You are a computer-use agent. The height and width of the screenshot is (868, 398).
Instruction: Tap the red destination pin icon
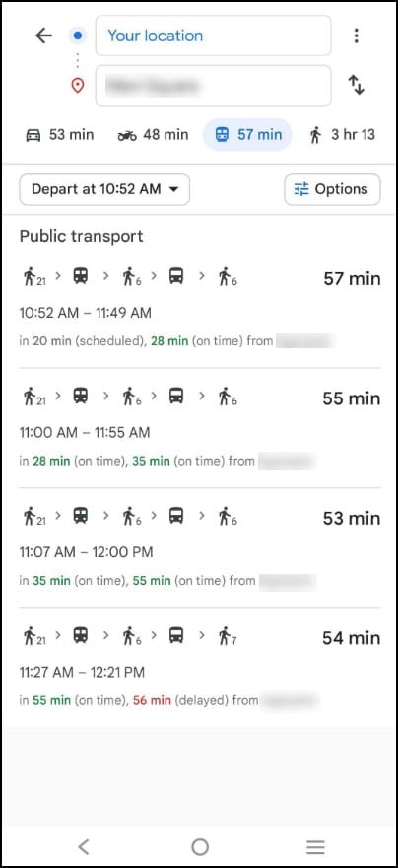[x=78, y=86]
